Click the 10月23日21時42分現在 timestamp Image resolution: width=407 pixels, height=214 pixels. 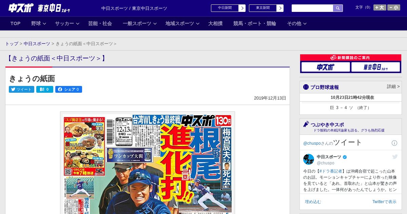coord(352,97)
